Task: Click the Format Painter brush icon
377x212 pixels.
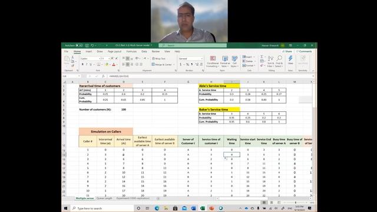Action: click(x=72, y=65)
